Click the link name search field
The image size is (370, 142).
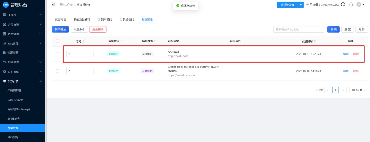click(x=298, y=29)
